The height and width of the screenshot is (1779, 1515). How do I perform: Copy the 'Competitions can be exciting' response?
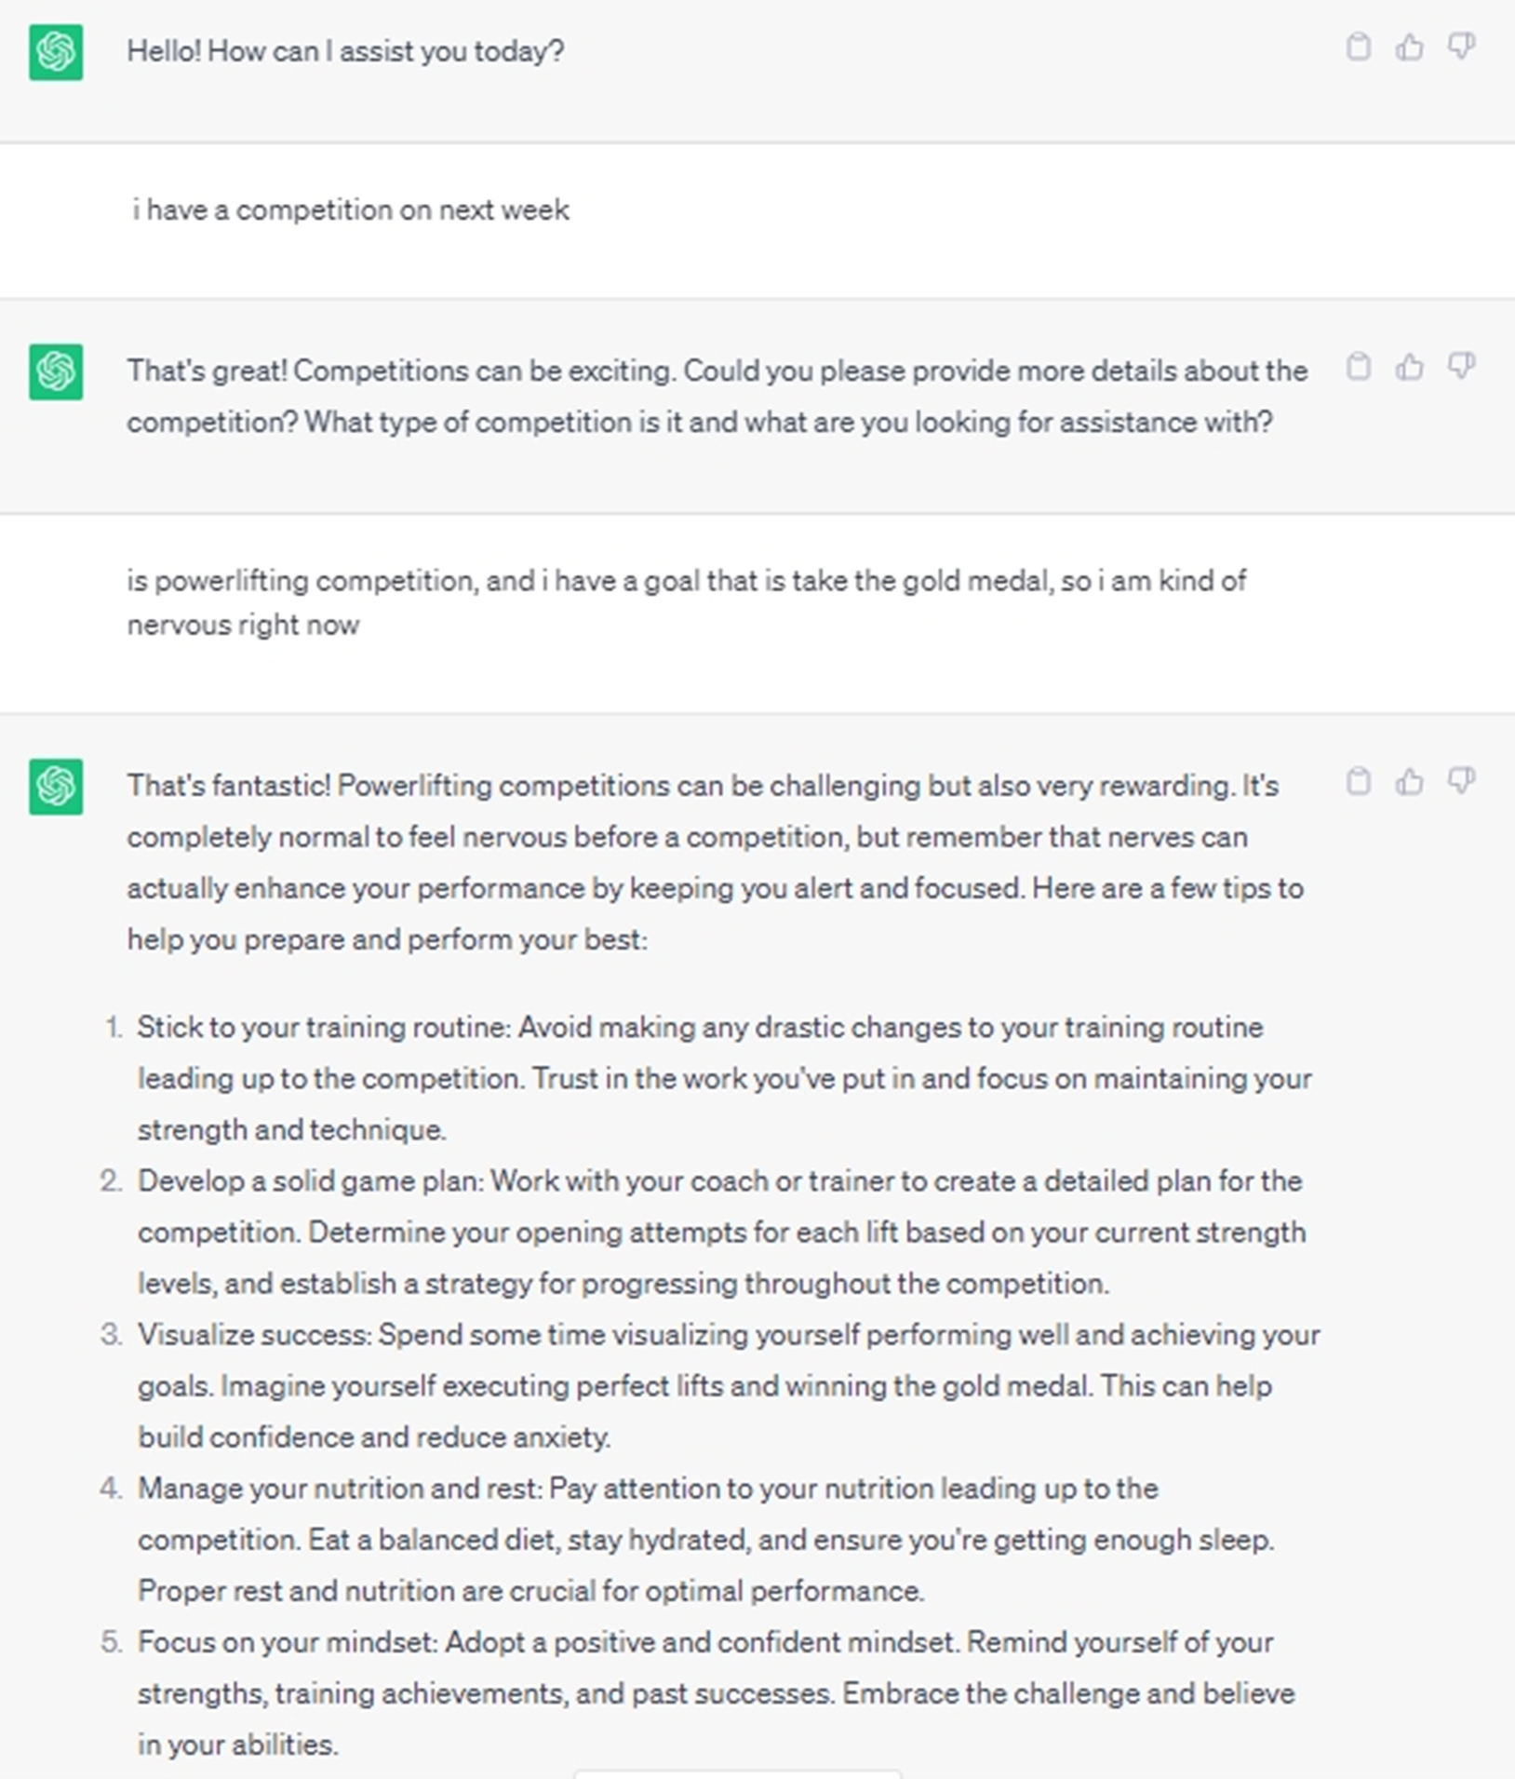(x=1359, y=367)
